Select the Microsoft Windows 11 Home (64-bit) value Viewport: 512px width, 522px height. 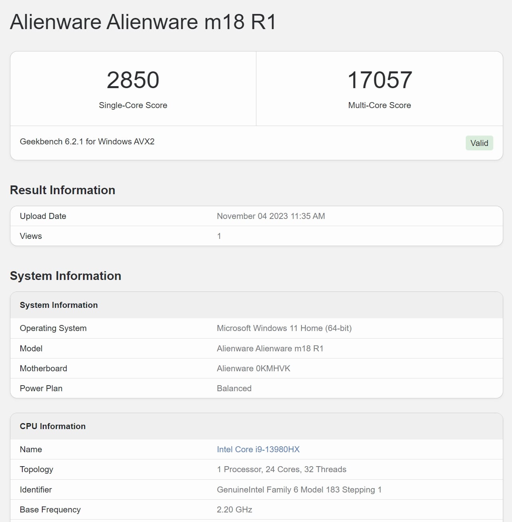click(x=284, y=328)
